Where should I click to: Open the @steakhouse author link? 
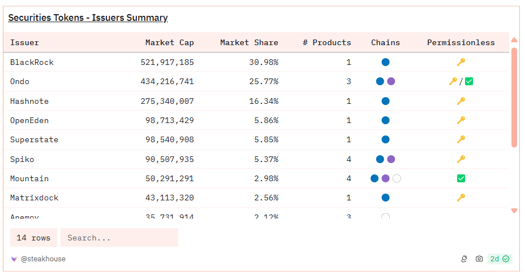pyautogui.click(x=43, y=259)
